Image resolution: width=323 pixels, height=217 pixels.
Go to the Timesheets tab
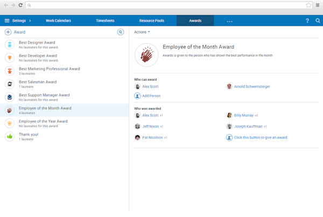(x=105, y=21)
